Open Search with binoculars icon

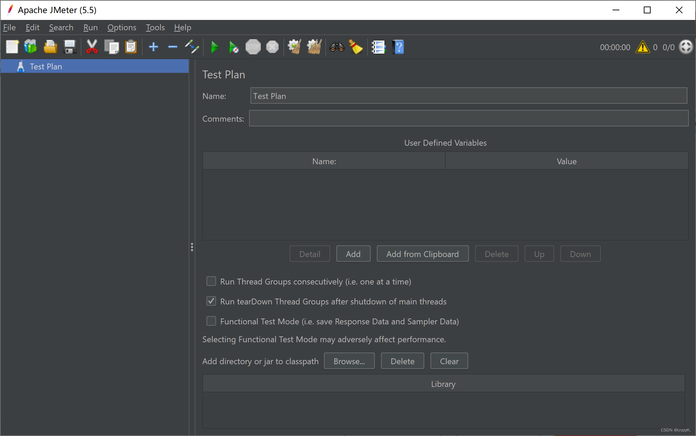tap(337, 47)
